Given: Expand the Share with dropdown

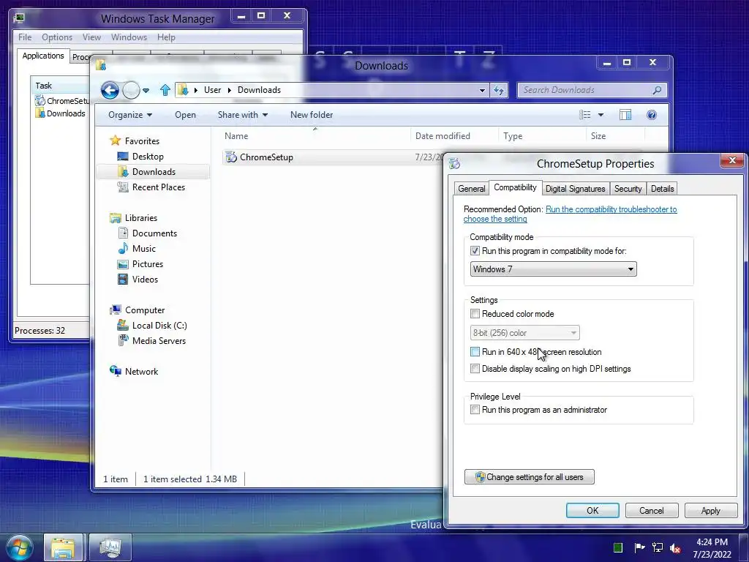Looking at the screenshot, I should [x=243, y=115].
